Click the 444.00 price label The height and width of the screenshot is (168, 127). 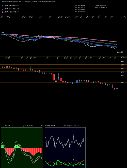click(120, 52)
